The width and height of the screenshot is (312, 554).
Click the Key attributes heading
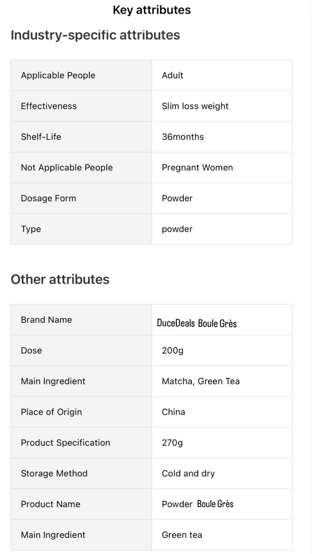pyautogui.click(x=152, y=10)
